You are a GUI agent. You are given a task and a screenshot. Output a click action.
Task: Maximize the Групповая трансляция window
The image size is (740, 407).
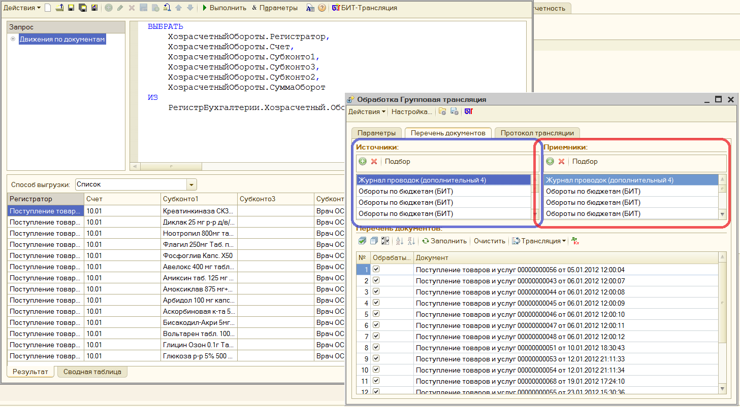click(718, 99)
